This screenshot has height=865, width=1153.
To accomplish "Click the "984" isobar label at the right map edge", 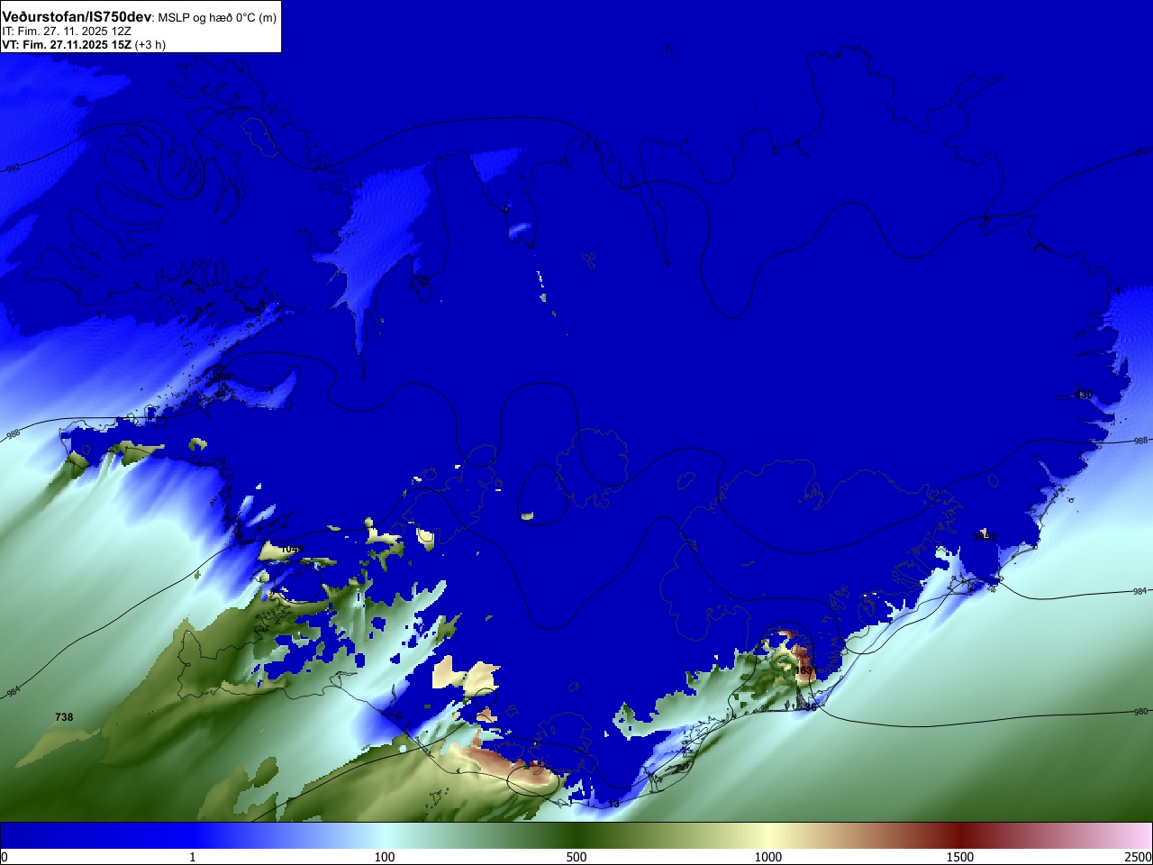I will pyautogui.click(x=1140, y=591).
